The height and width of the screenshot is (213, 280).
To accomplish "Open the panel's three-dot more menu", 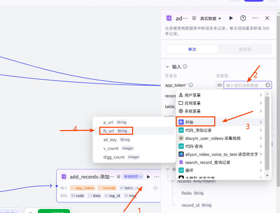I will (255, 18).
